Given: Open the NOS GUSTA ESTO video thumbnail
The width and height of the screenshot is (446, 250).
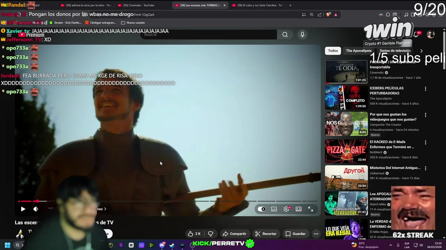Looking at the screenshot, I should (x=346, y=124).
